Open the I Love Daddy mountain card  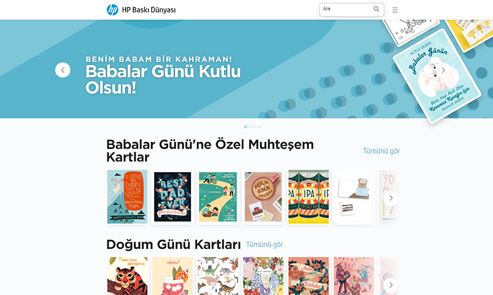tap(128, 197)
